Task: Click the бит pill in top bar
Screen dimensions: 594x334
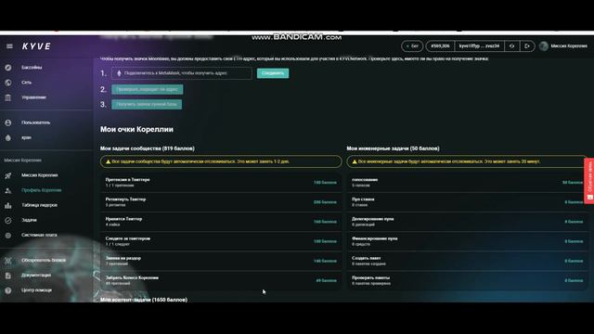Action: coord(412,46)
